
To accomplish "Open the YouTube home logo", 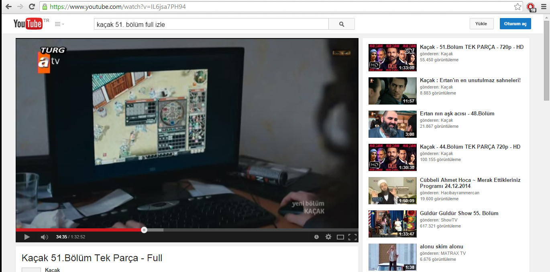I will [28, 24].
